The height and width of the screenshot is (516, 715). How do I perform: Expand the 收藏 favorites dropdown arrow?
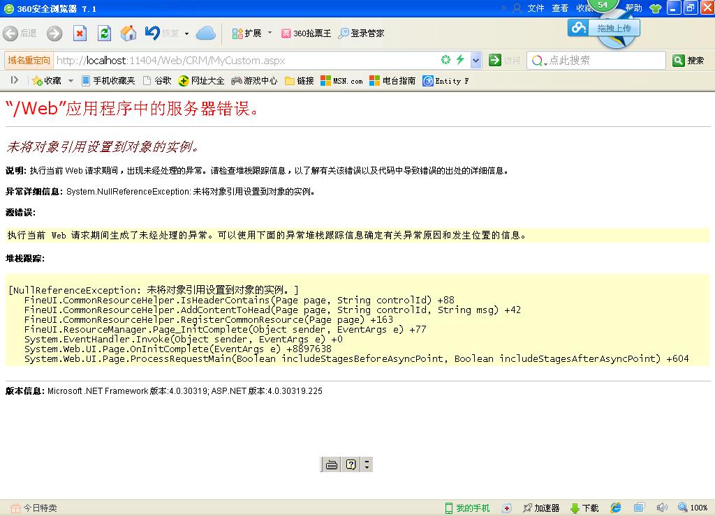[x=71, y=81]
